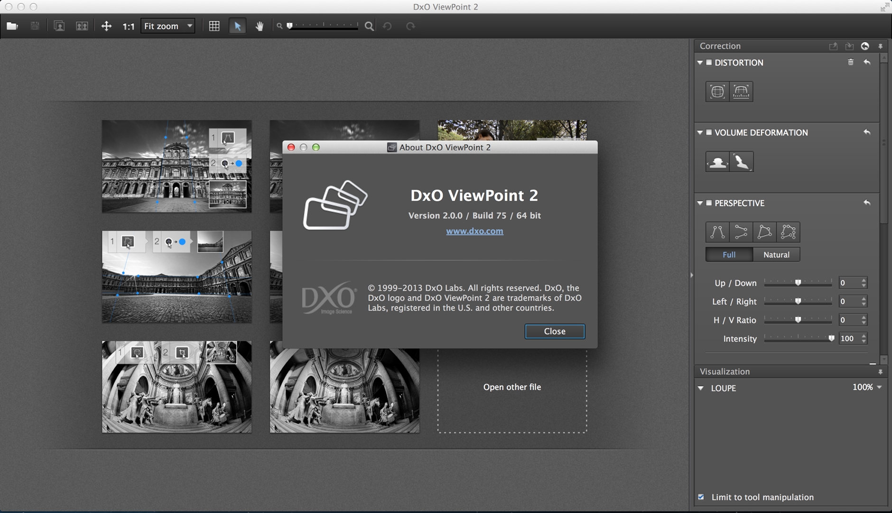Close the About dialog with Close button
This screenshot has width=892, height=513.
[555, 331]
